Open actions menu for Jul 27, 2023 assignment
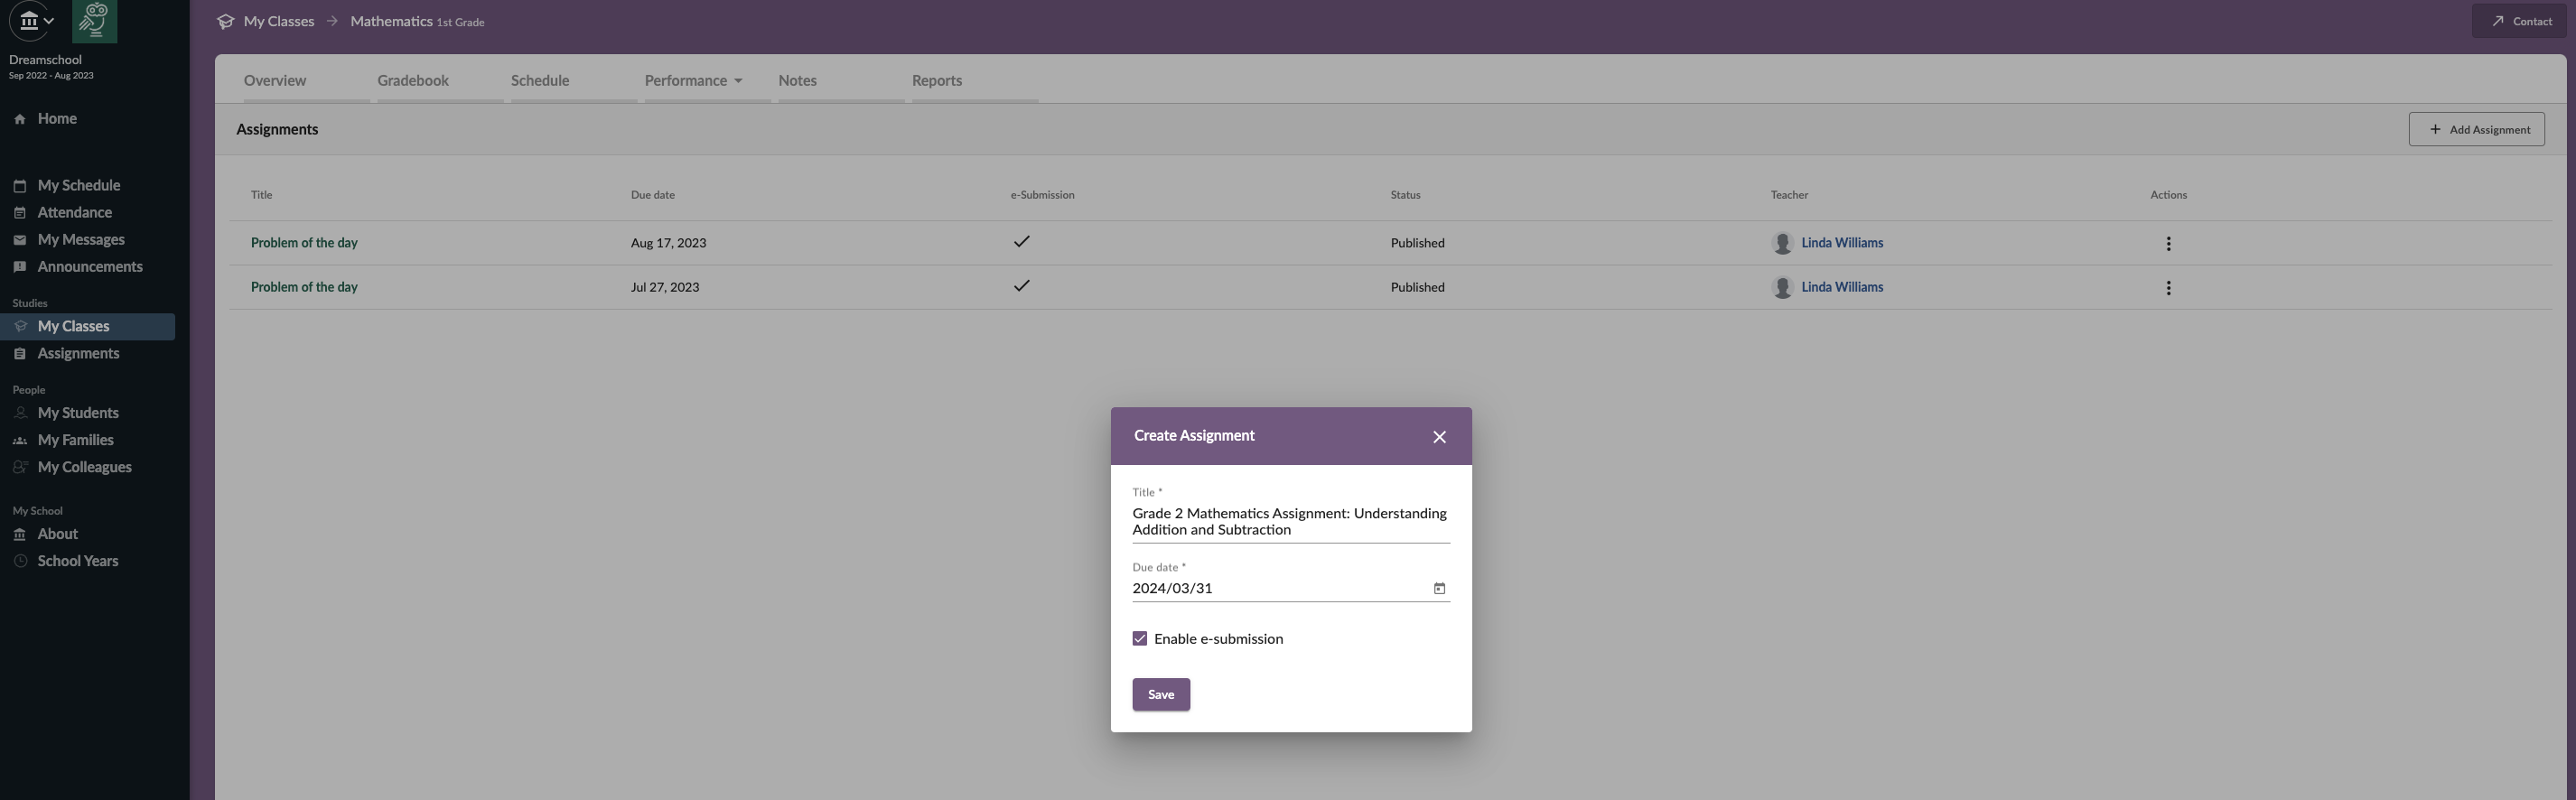This screenshot has height=800, width=2576. (x=2167, y=288)
